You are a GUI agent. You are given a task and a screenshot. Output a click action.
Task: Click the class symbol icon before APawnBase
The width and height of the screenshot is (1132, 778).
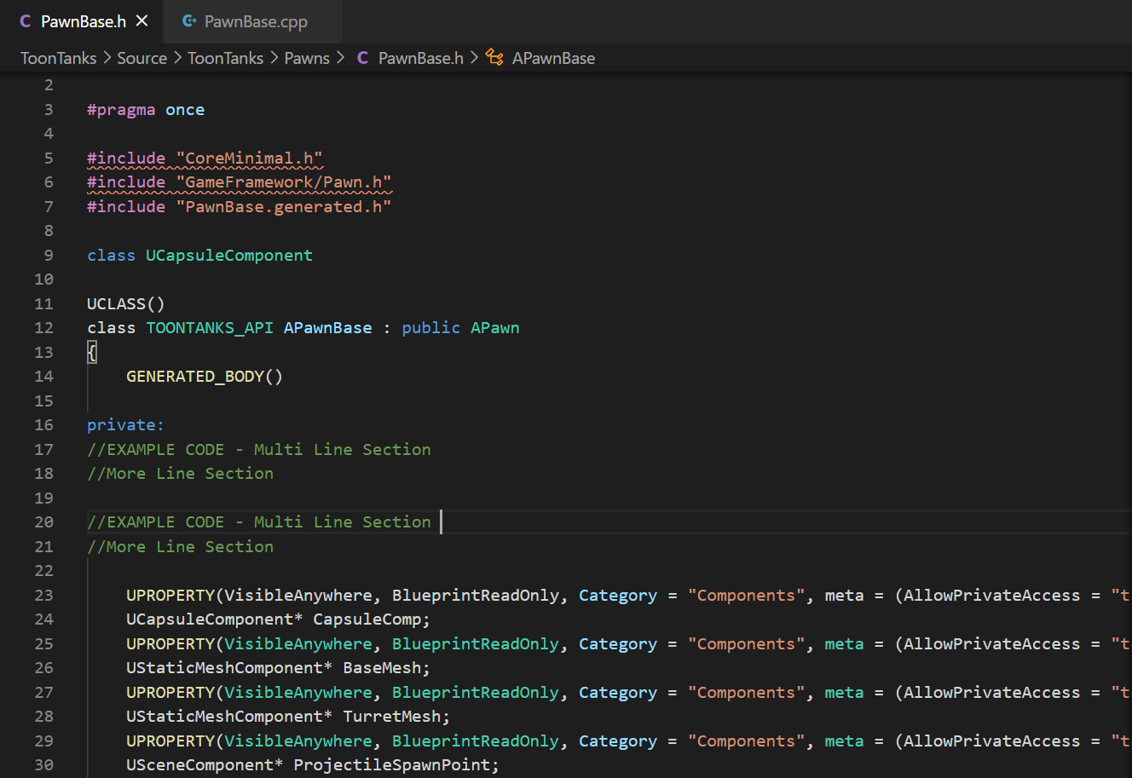(494, 58)
